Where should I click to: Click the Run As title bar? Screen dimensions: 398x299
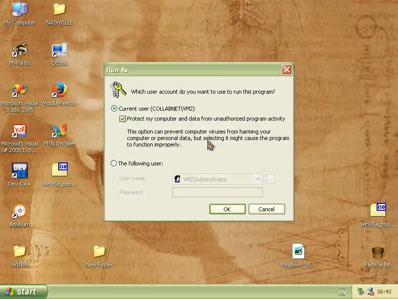(193, 70)
